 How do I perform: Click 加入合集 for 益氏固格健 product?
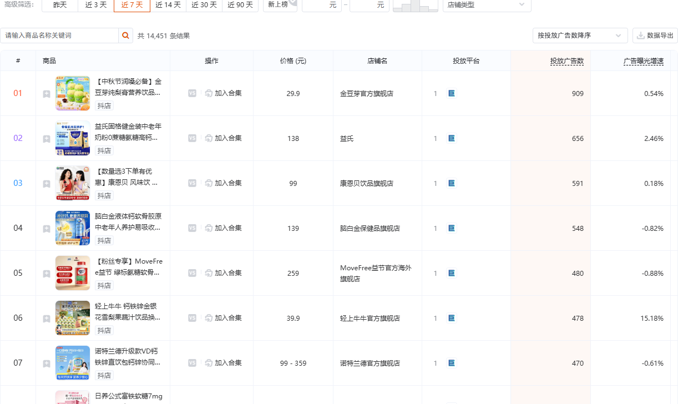pyautogui.click(x=223, y=138)
